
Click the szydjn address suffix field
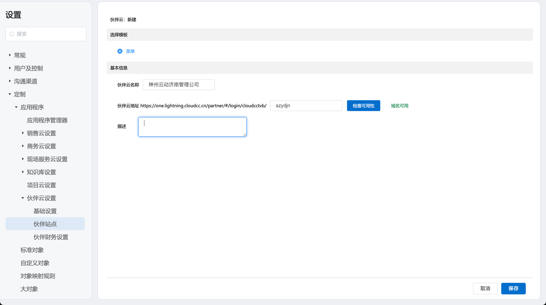pos(306,106)
